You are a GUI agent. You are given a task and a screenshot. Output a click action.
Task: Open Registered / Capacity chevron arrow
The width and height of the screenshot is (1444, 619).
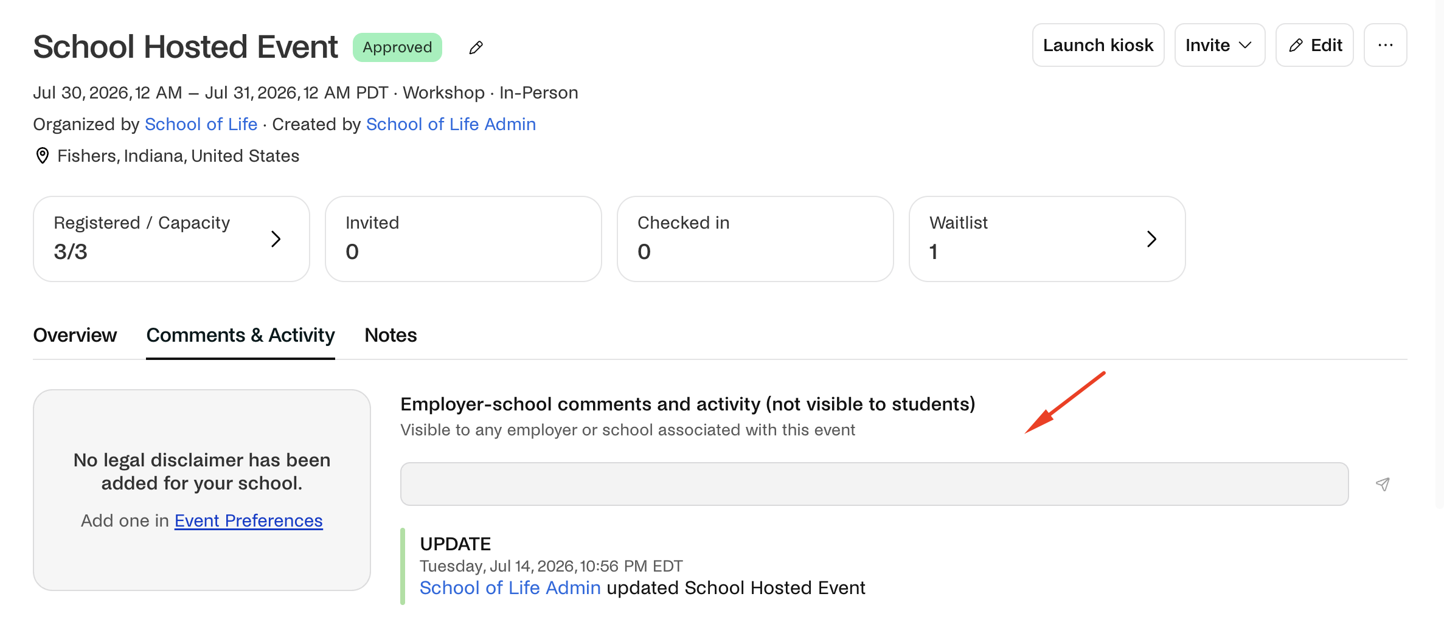click(276, 239)
